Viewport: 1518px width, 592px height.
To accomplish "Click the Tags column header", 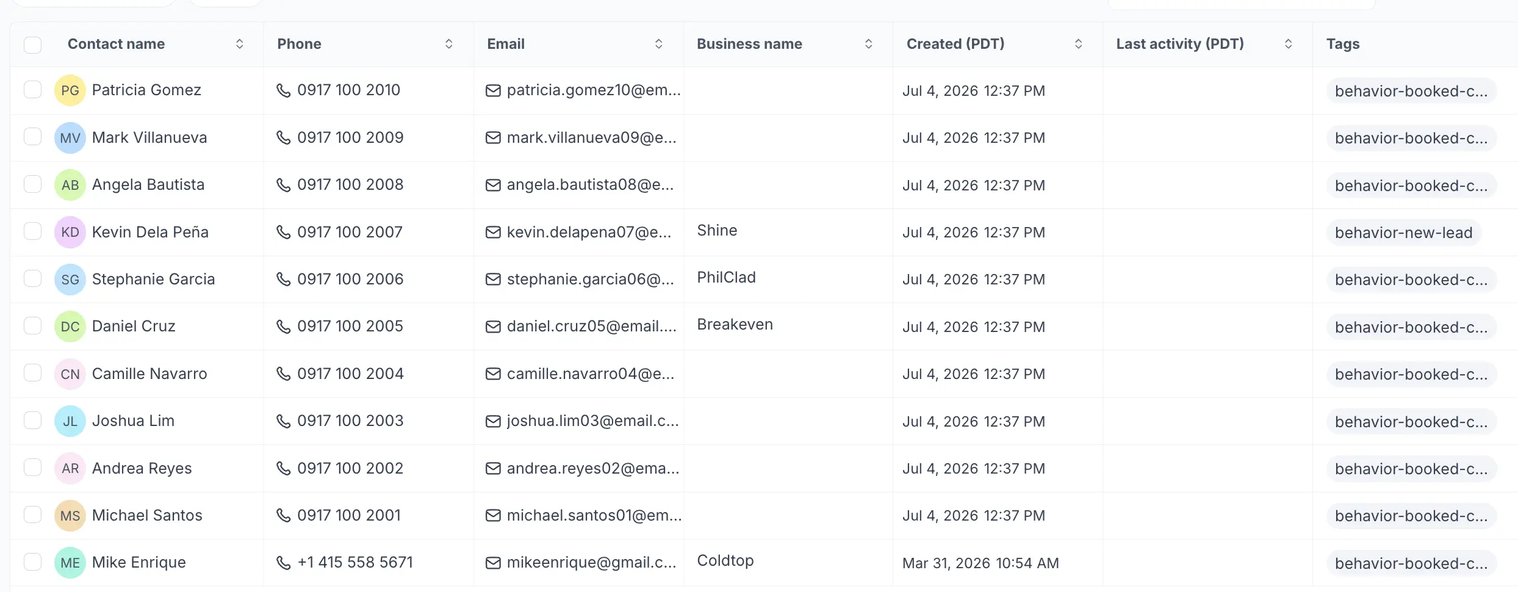I will click(1343, 44).
